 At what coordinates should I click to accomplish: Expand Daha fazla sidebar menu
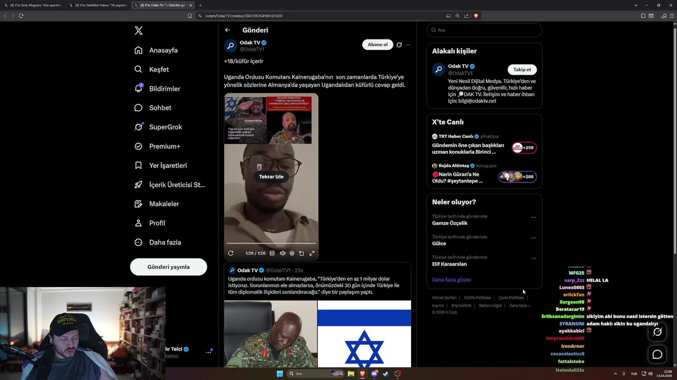click(158, 242)
